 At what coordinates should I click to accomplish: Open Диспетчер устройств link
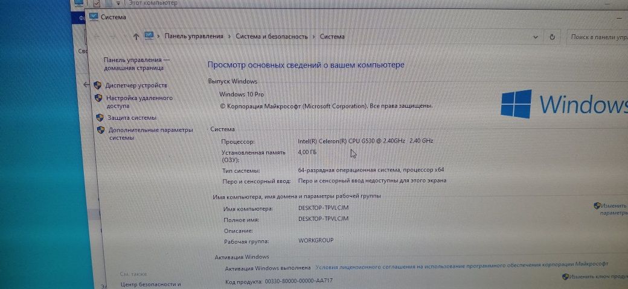[136, 85]
